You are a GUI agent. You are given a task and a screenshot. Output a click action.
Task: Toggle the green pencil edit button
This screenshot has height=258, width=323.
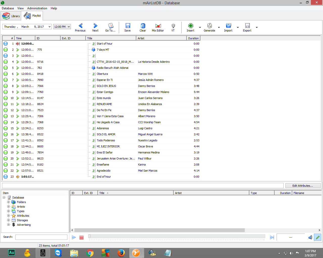coord(318,237)
